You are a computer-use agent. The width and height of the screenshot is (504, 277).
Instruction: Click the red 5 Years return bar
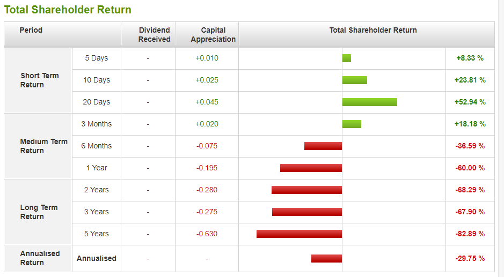pyautogui.click(x=300, y=234)
